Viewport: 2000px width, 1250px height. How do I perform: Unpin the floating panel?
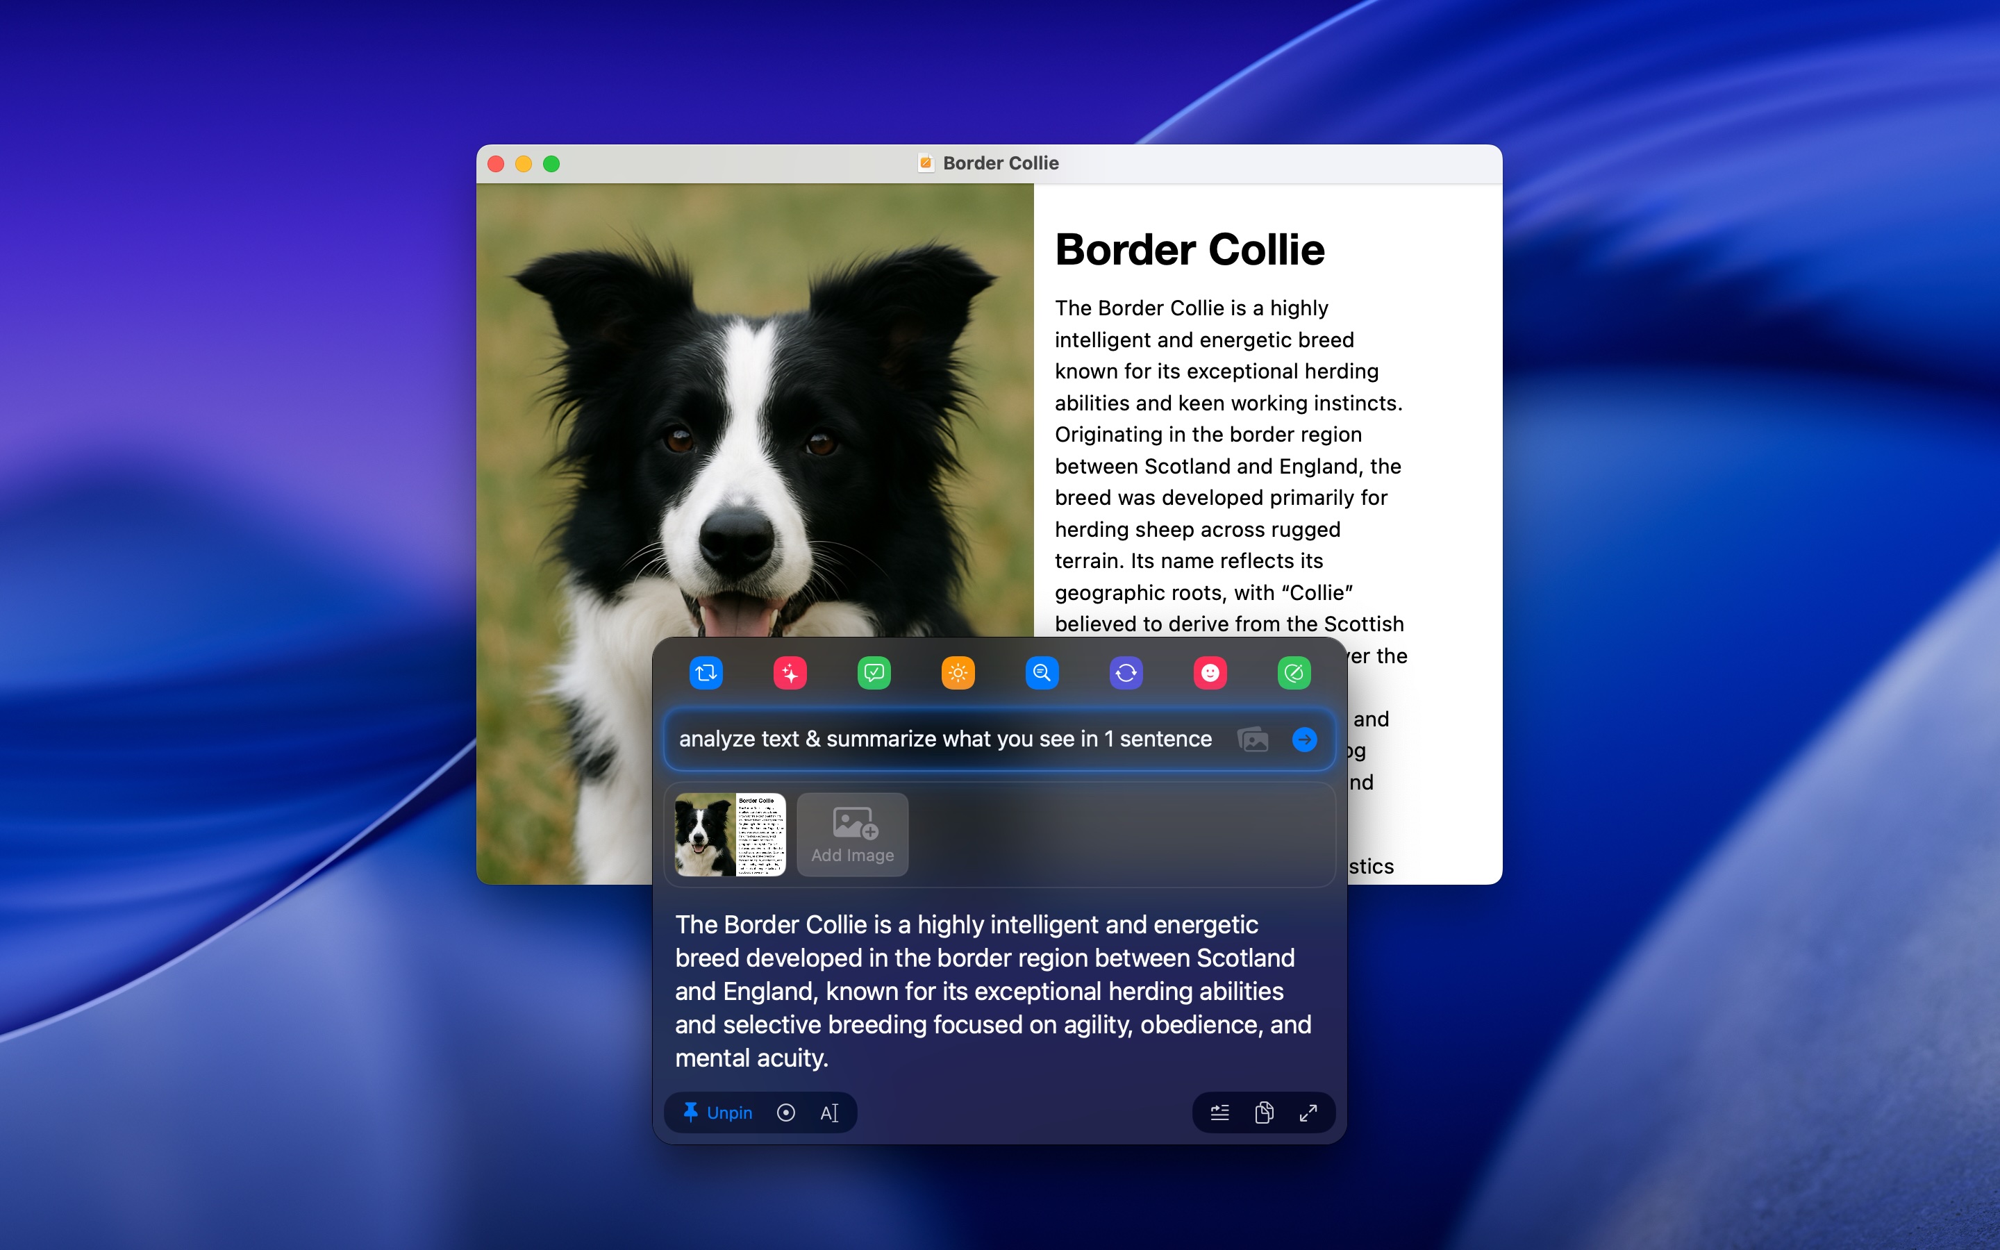click(717, 1112)
